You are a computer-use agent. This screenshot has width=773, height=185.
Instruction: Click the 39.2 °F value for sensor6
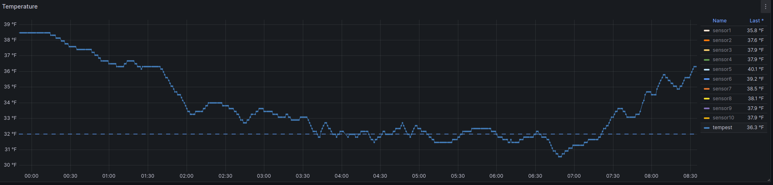point(755,79)
